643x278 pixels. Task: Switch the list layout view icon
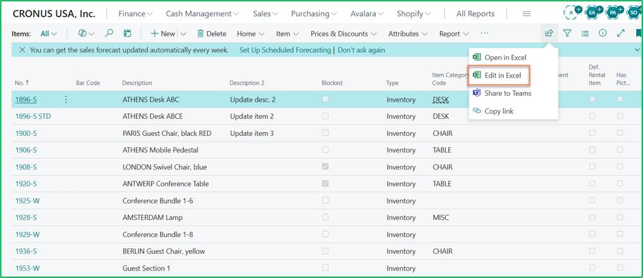click(585, 33)
